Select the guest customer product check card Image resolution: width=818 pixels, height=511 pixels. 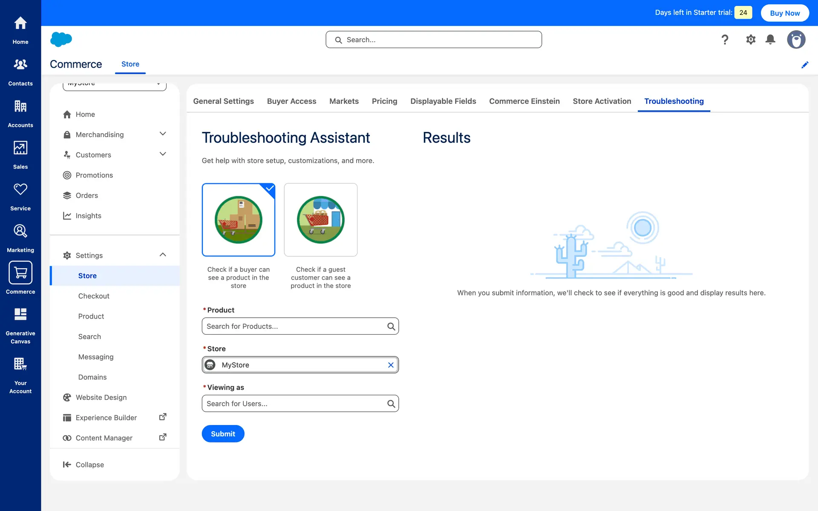[x=320, y=220]
